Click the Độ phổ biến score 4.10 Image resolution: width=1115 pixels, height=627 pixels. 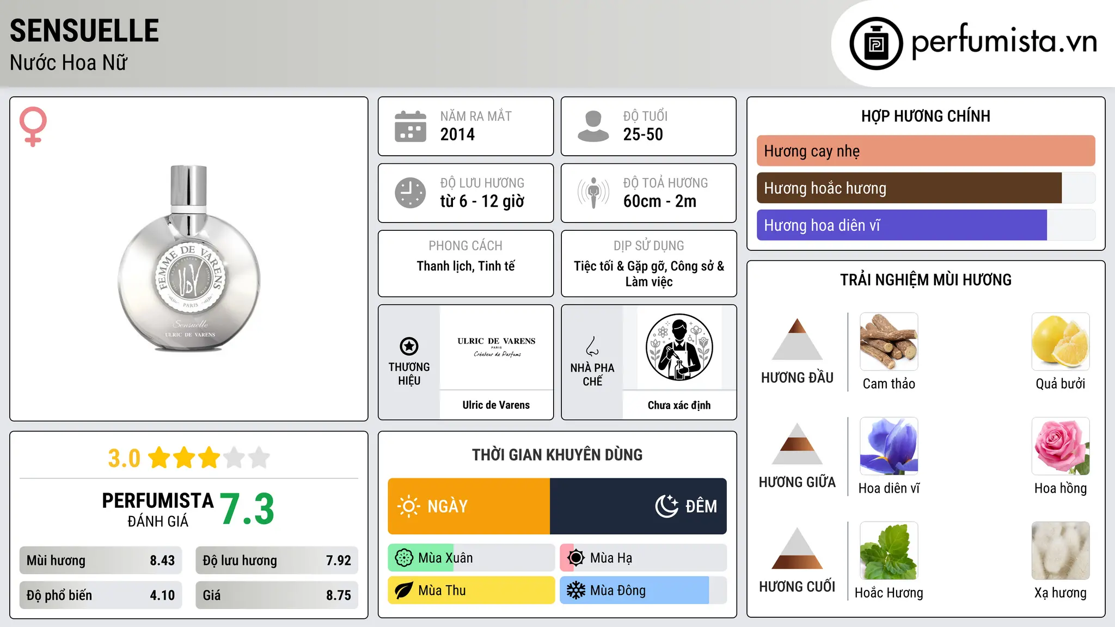pos(162,595)
